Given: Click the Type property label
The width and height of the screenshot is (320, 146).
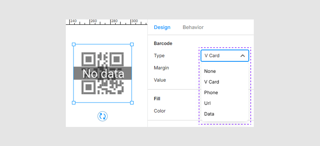Looking at the screenshot, I should [159, 56].
